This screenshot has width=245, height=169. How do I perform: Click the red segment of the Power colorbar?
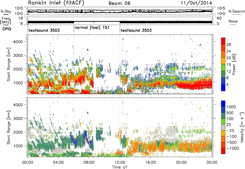click(x=223, y=41)
